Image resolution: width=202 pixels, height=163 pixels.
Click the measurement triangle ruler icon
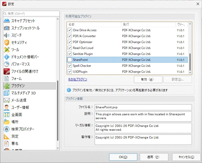tap(7, 136)
